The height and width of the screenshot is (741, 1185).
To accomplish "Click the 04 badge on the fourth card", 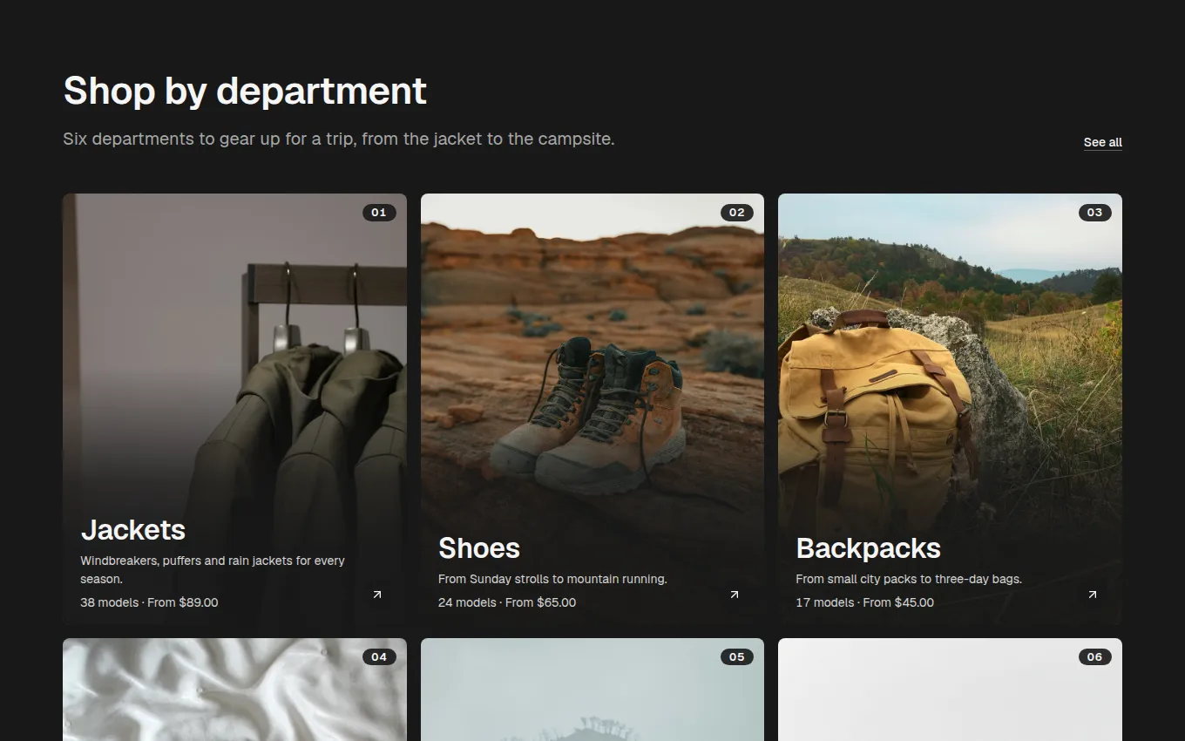I will click(x=379, y=657).
